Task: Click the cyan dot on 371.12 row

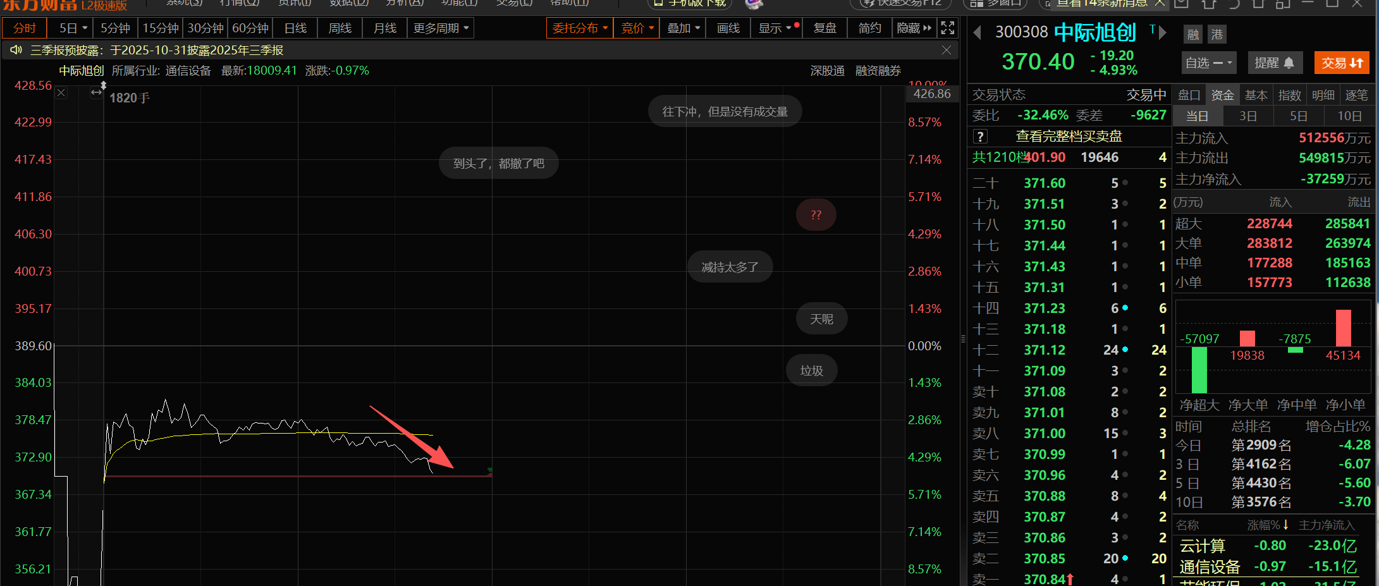Action: click(1125, 350)
